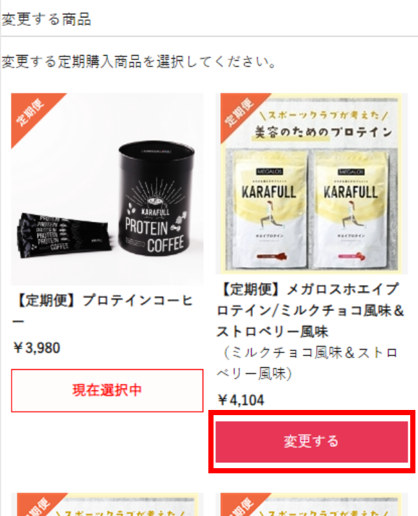This screenshot has width=418, height=516.
Task: Click the 定期便 ribbon on bottom-left product
Action: pos(38,505)
